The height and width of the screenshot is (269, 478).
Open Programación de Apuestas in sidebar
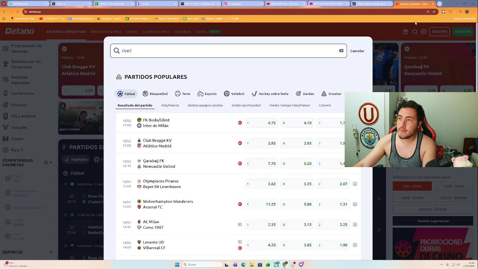click(x=26, y=49)
